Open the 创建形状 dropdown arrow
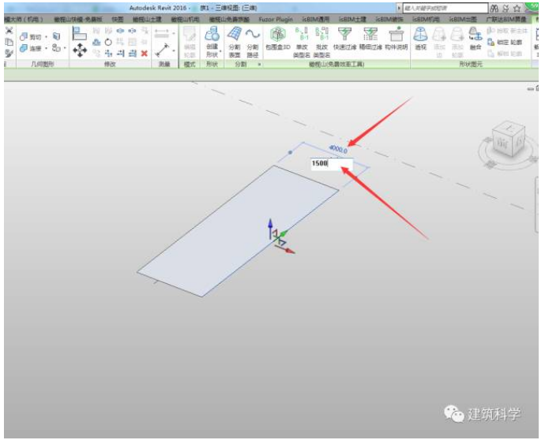This screenshot has width=545, height=440. click(220, 51)
